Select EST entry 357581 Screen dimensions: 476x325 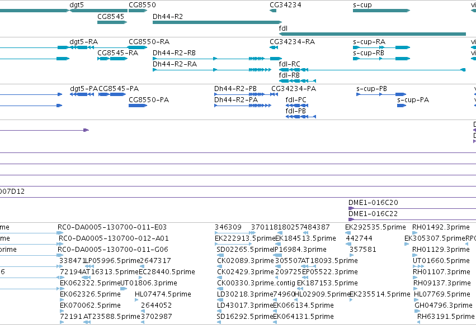pos(363,250)
